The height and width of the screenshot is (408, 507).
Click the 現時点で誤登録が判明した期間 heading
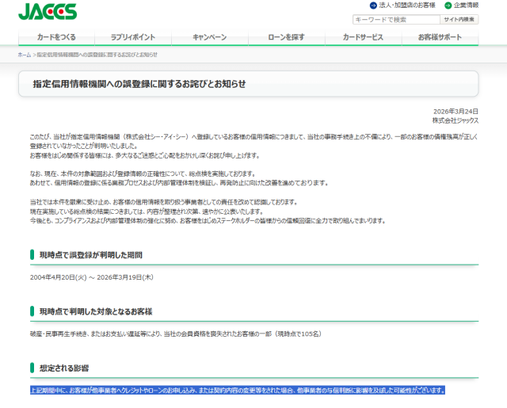coord(90,255)
